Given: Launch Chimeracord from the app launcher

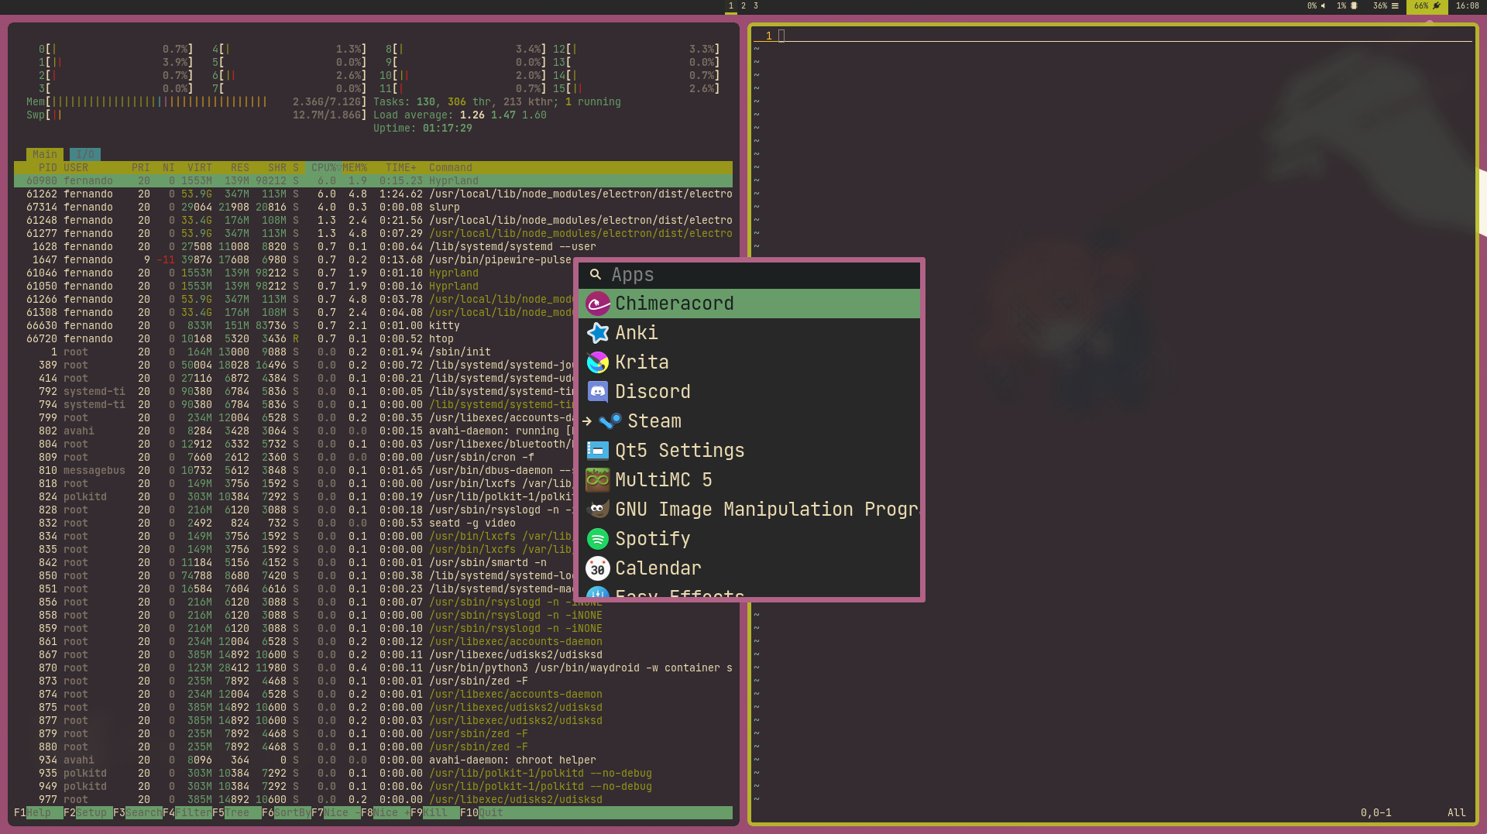Looking at the screenshot, I should coord(749,304).
